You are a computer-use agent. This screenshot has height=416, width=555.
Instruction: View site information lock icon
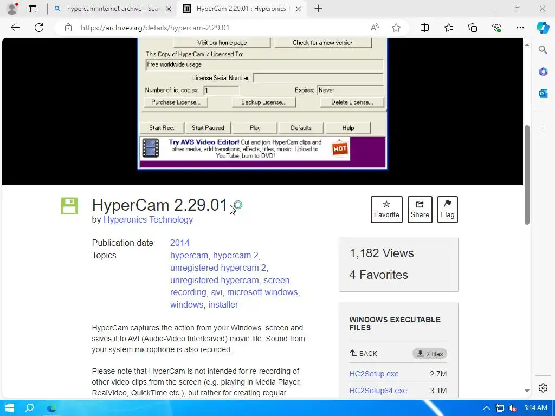coord(68,28)
